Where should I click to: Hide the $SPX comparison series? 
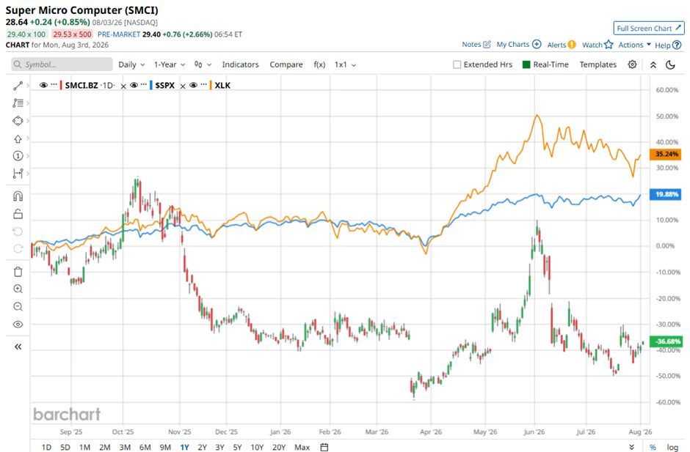(134, 85)
